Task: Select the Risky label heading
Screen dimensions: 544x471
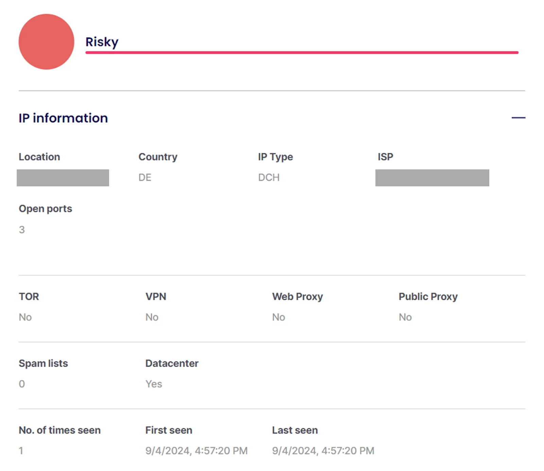Action: pos(102,41)
